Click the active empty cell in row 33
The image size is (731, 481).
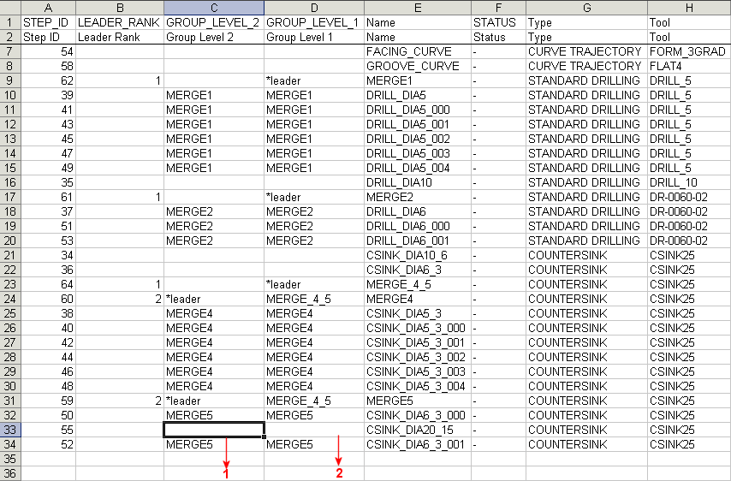[x=214, y=430]
